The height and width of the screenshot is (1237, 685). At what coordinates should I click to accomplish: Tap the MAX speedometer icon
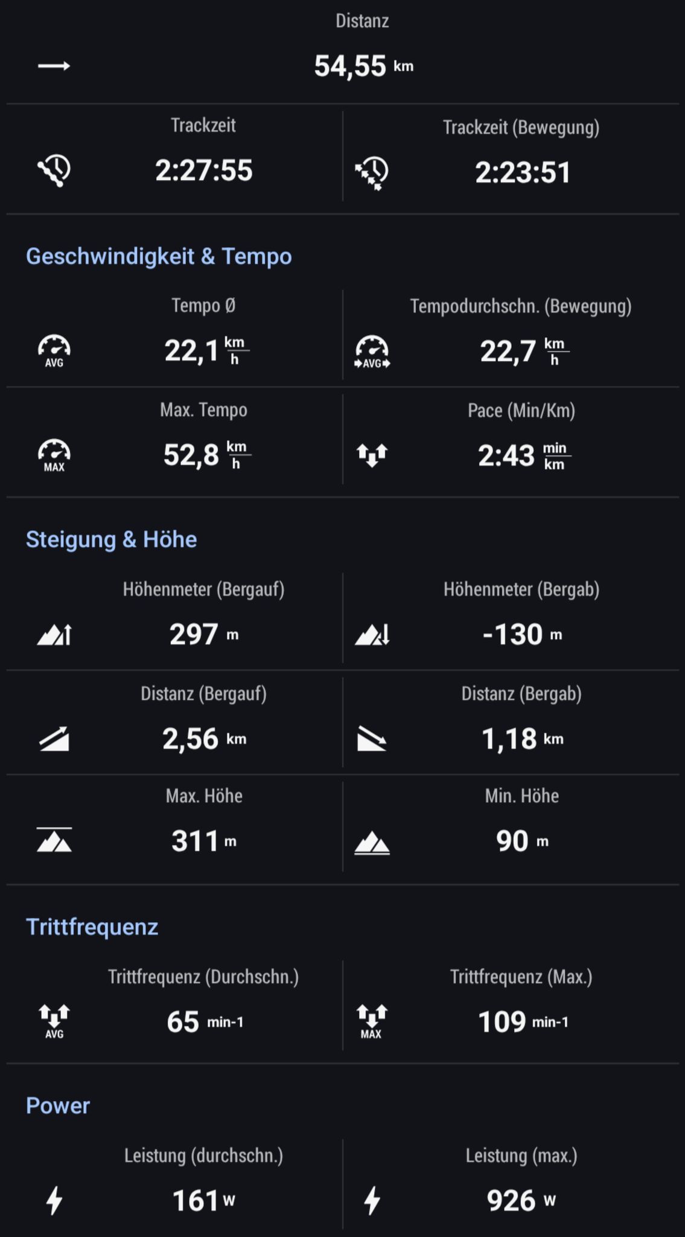point(54,455)
